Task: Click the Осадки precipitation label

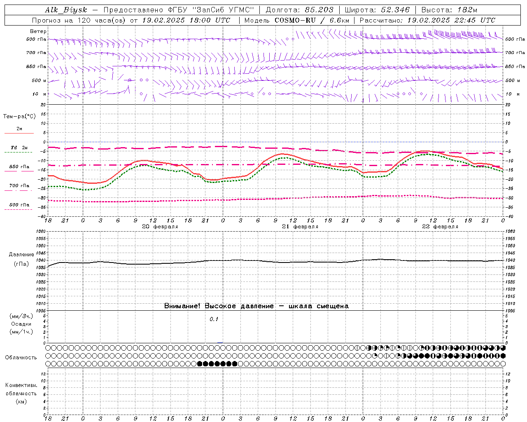Action: tap(21, 324)
